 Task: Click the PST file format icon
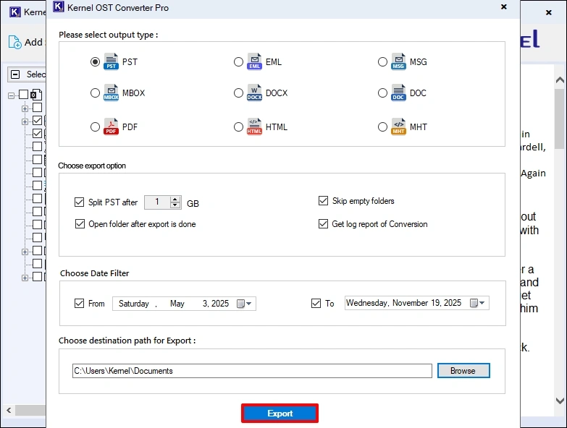[111, 61]
